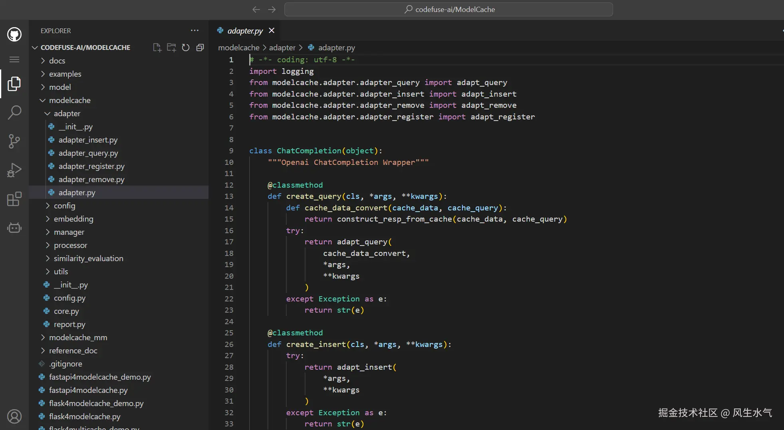The height and width of the screenshot is (430, 784).
Task: Open the Extensions view icon
Action: pos(14,199)
